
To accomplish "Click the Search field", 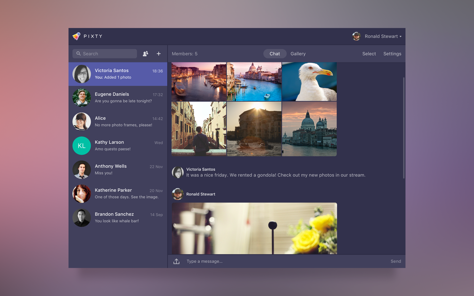I will coord(105,54).
